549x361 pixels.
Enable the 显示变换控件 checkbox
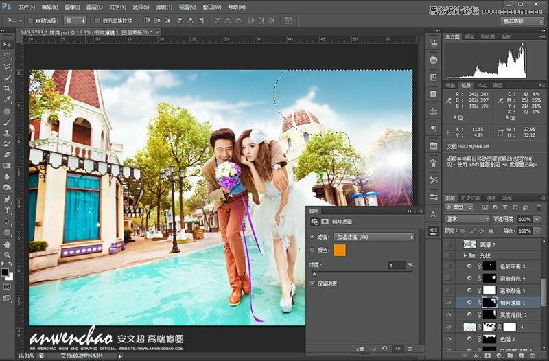click(97, 21)
